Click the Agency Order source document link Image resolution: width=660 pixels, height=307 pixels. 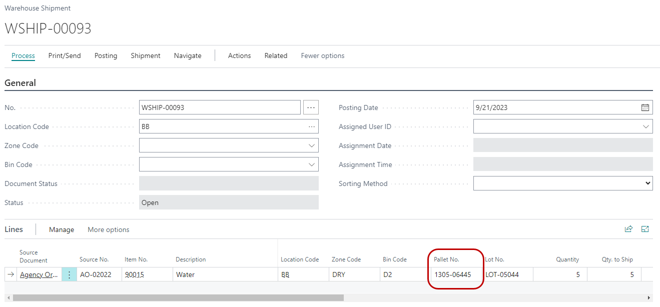[x=40, y=274]
